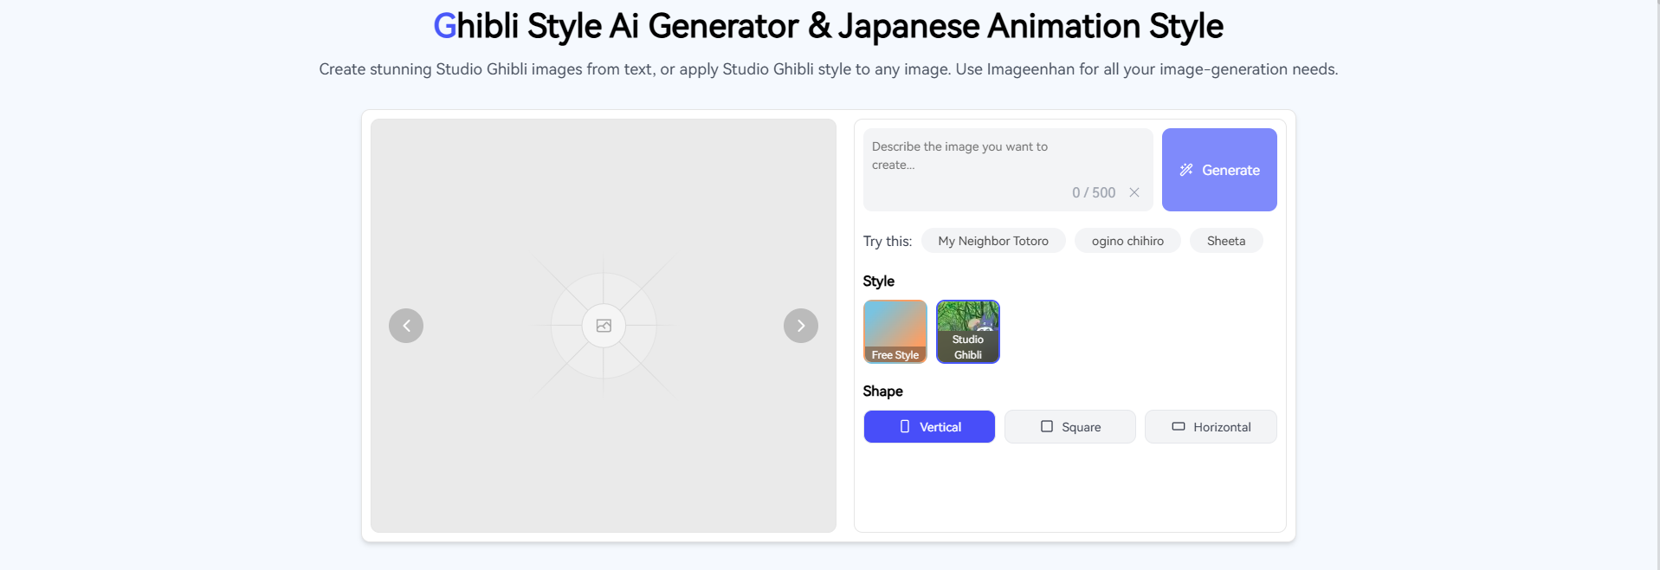This screenshot has width=1660, height=570.
Task: Click the subtitle mentioning Imageenhan
Action: click(x=828, y=69)
